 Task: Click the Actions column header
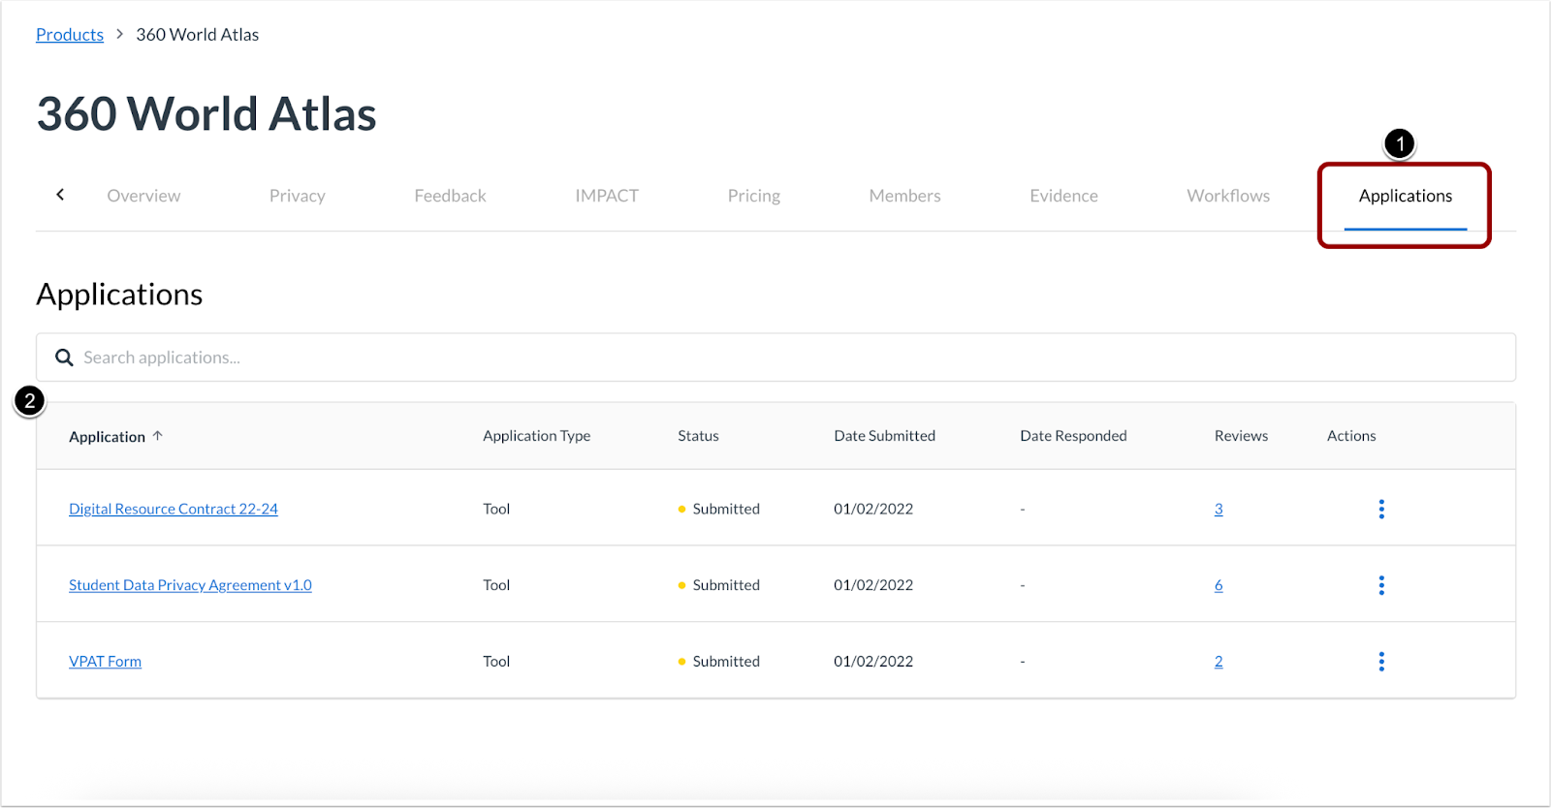pos(1351,436)
